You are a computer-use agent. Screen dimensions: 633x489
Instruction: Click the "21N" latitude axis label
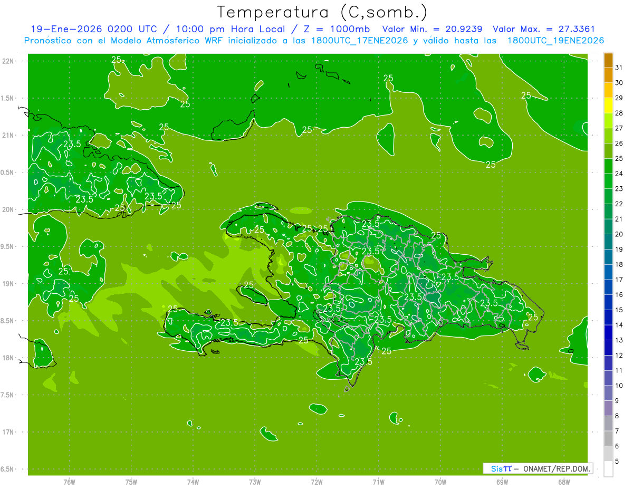tap(8, 135)
